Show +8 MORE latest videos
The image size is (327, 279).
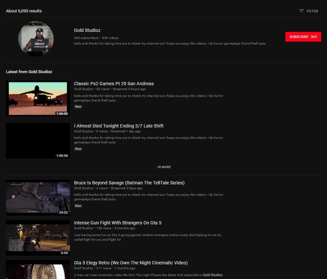[164, 167]
